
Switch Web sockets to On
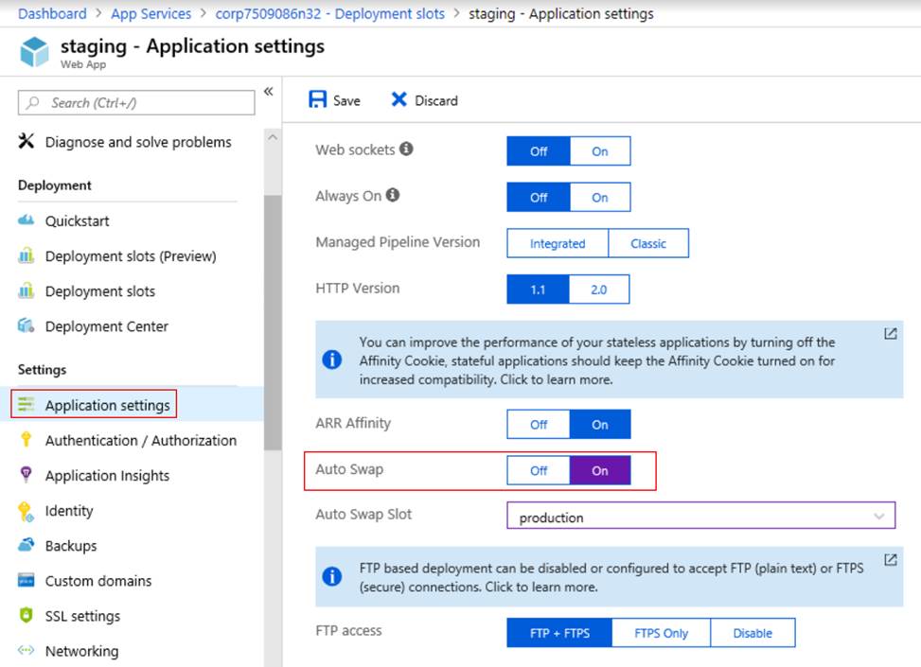pos(599,151)
